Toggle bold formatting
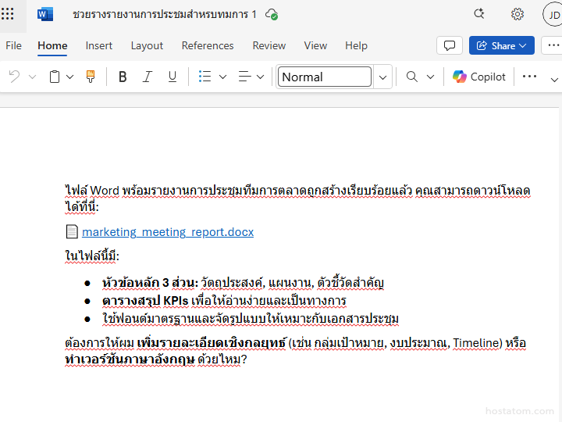The width and height of the screenshot is (562, 422). click(x=122, y=77)
